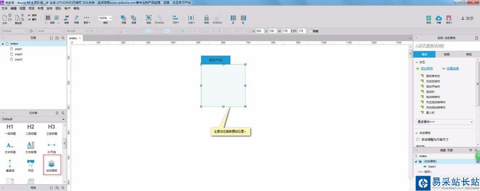Click the redo arrow in the toolbar
480x191 pixels.
point(29,19)
